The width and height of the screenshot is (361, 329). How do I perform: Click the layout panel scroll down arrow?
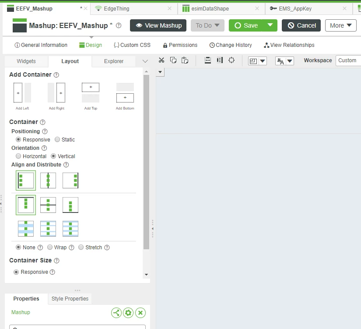point(146,275)
